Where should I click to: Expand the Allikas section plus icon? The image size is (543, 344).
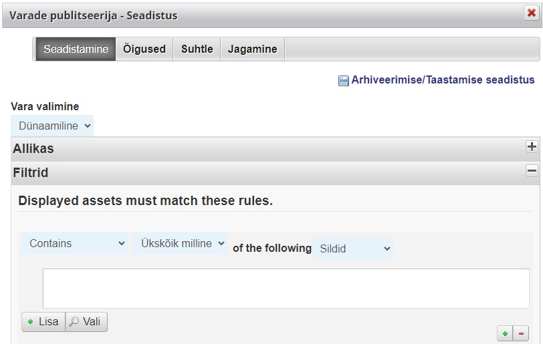[532, 146]
